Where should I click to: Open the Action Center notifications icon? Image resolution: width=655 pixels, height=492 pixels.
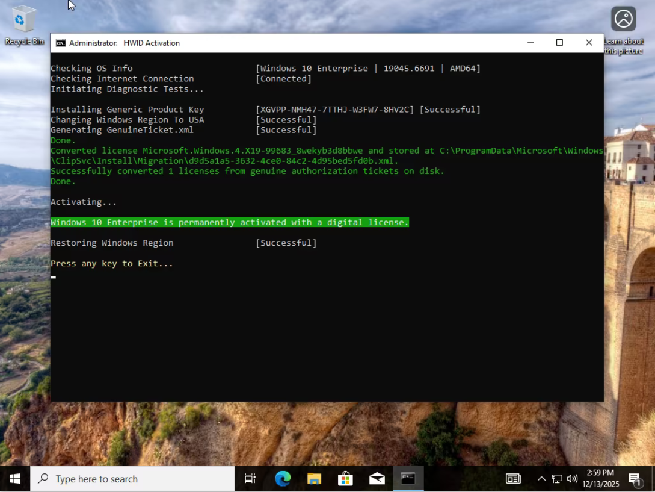pyautogui.click(x=635, y=479)
